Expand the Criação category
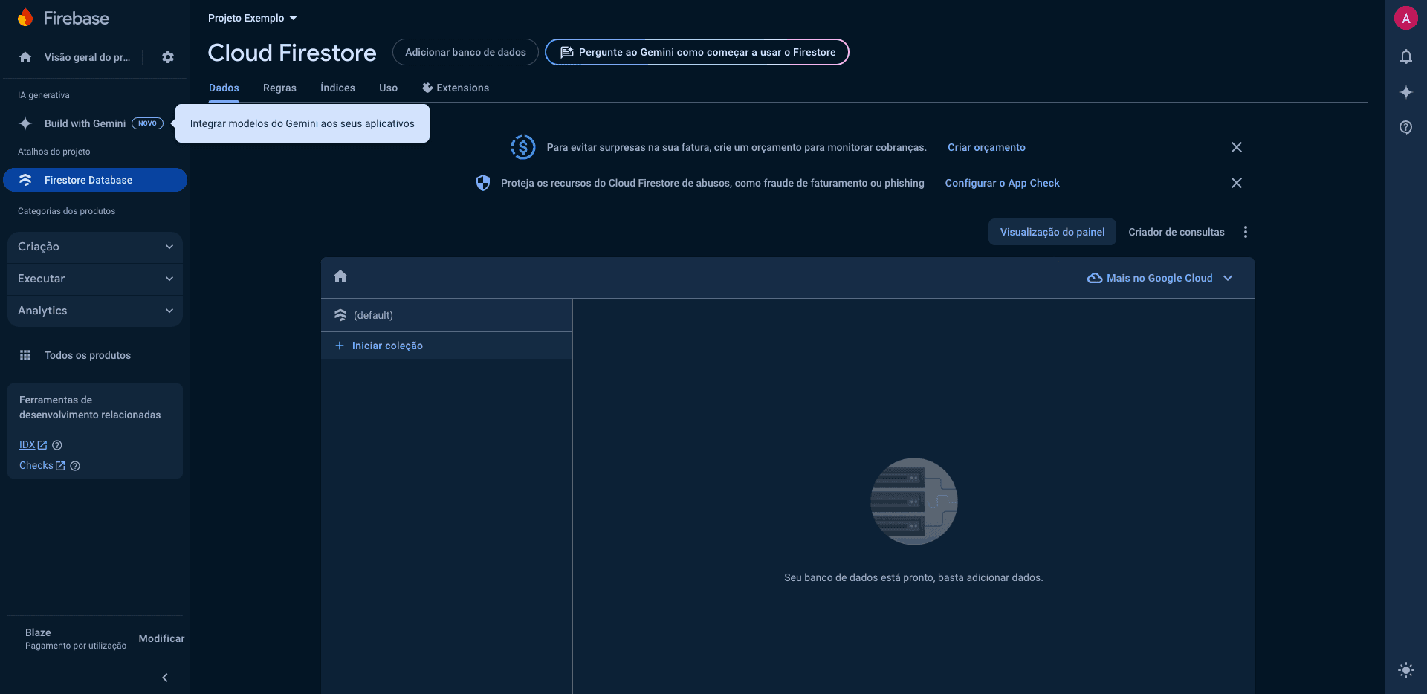Image resolution: width=1427 pixels, height=694 pixels. [x=95, y=247]
